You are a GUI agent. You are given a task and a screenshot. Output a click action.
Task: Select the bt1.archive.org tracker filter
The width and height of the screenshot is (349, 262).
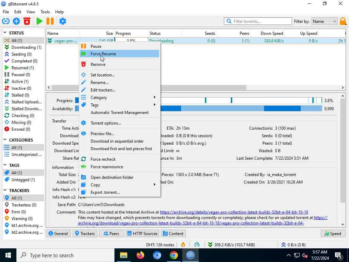click(x=24, y=225)
